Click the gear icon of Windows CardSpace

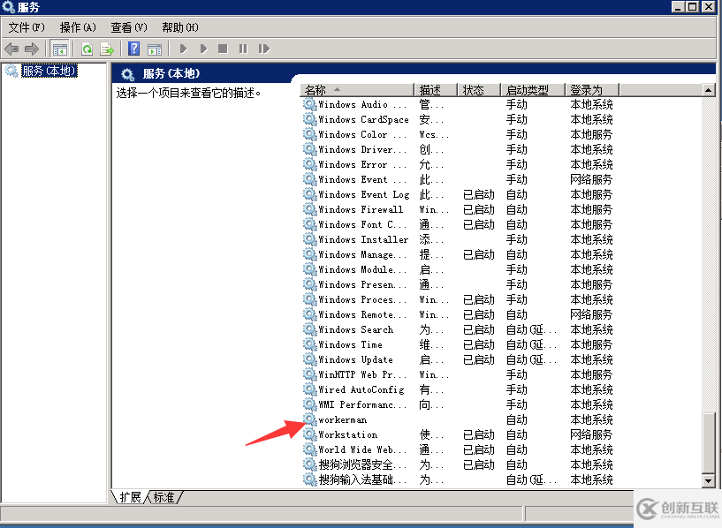(x=309, y=119)
